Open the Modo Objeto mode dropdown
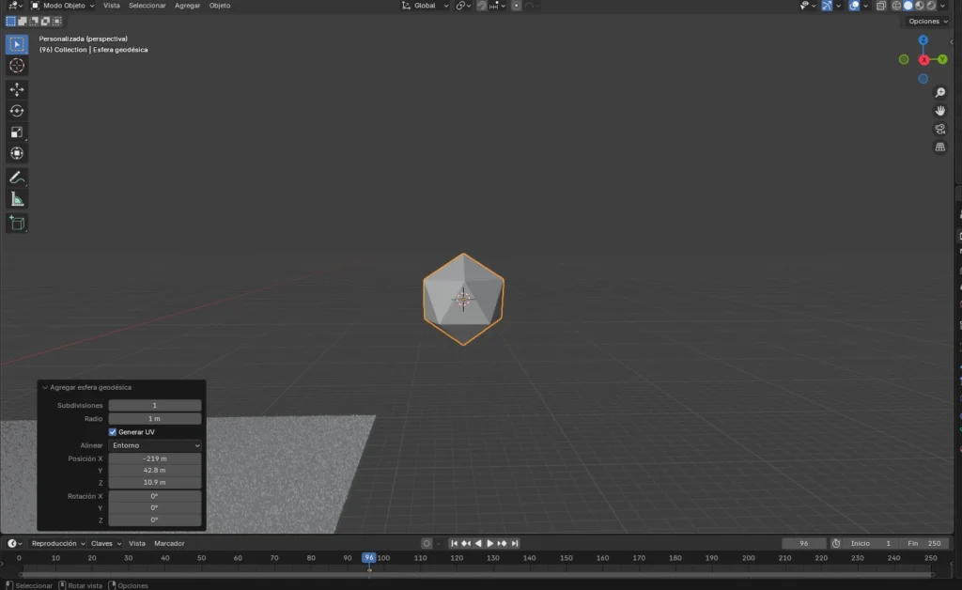This screenshot has width=962, height=590. 62,6
